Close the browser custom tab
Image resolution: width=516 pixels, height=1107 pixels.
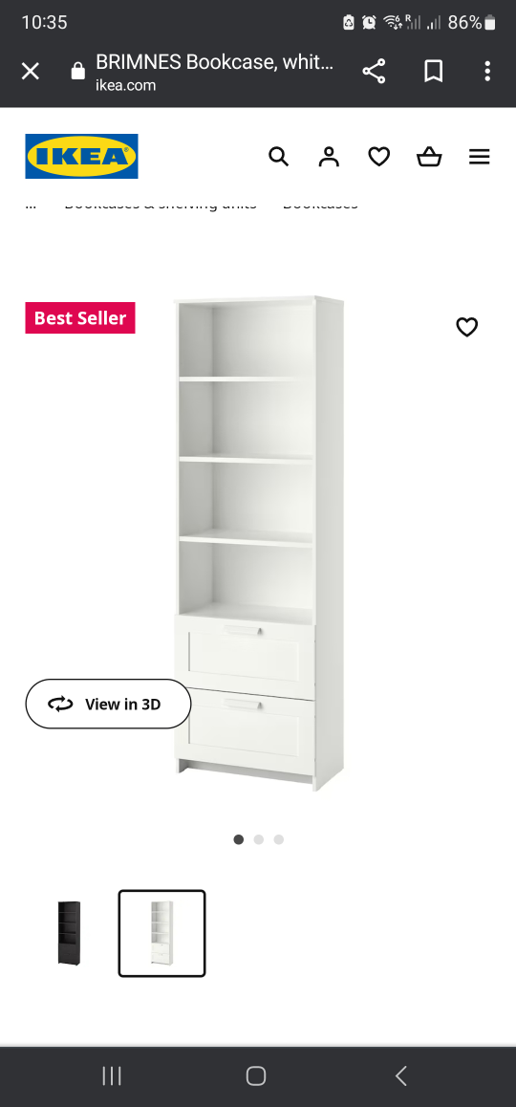30,72
